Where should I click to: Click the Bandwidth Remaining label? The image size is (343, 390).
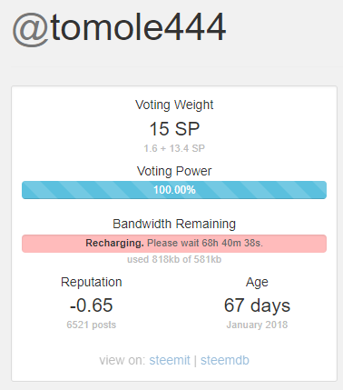[x=174, y=224]
